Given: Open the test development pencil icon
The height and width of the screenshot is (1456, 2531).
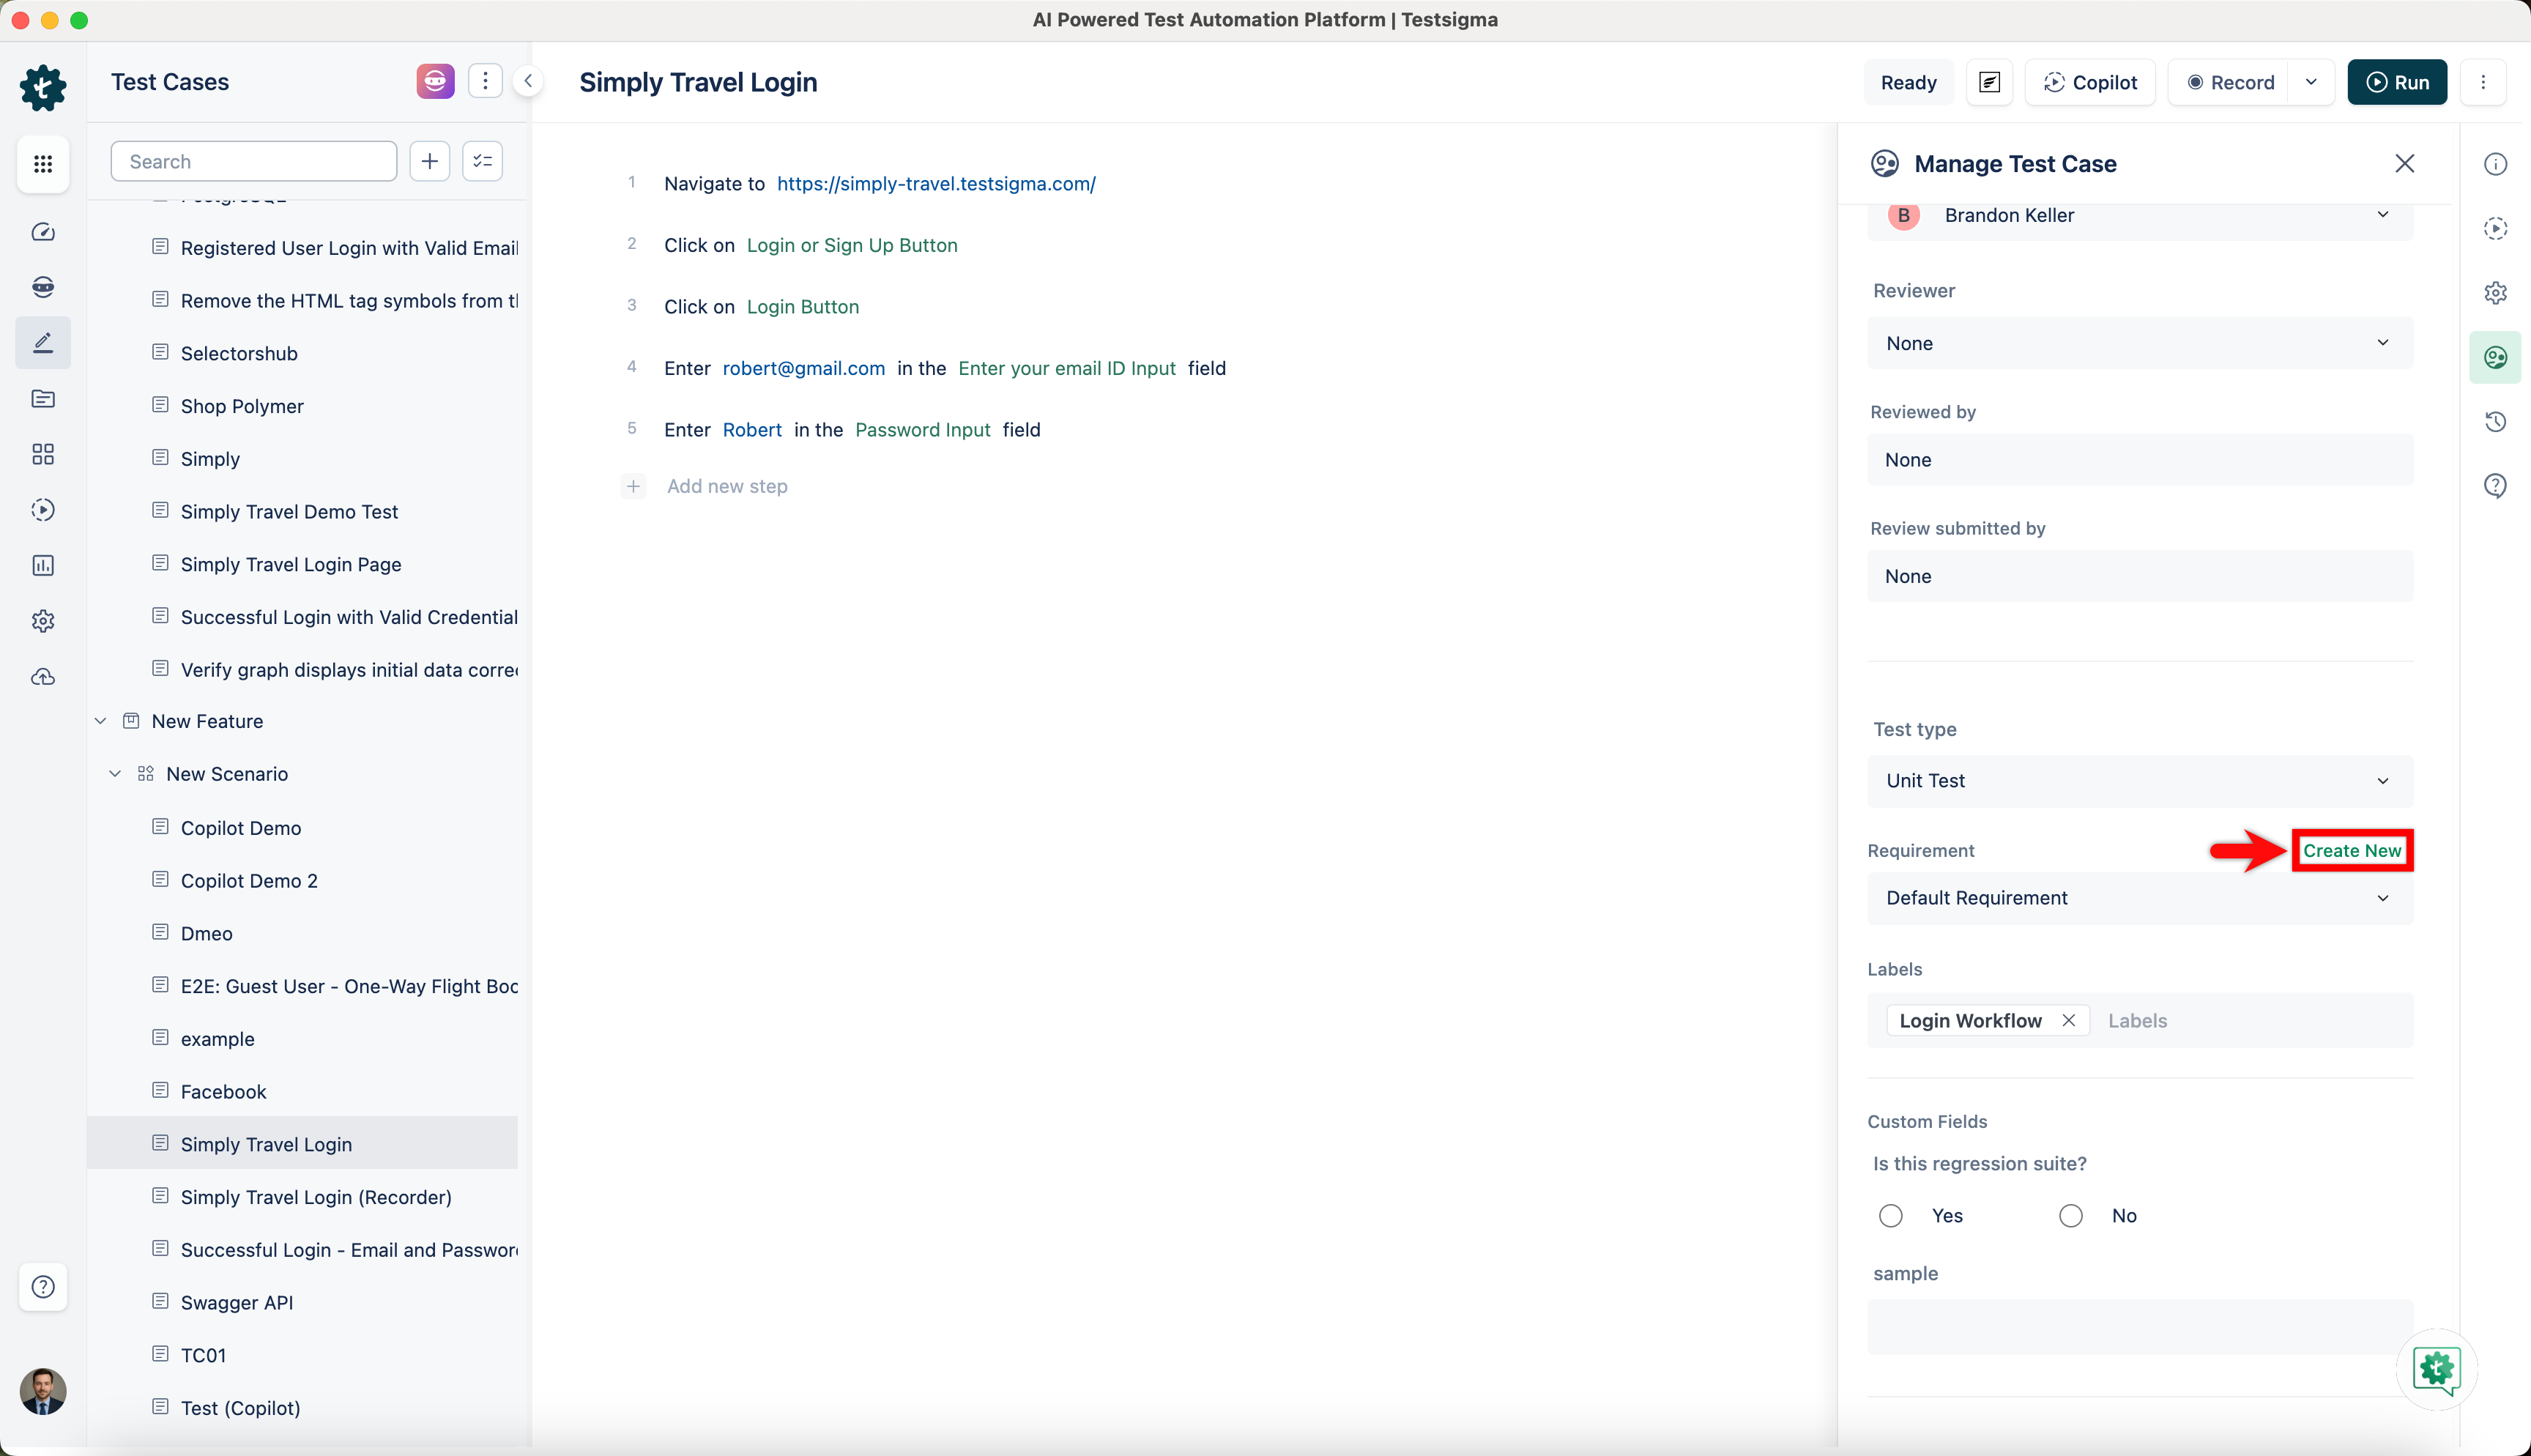Looking at the screenshot, I should [x=43, y=343].
